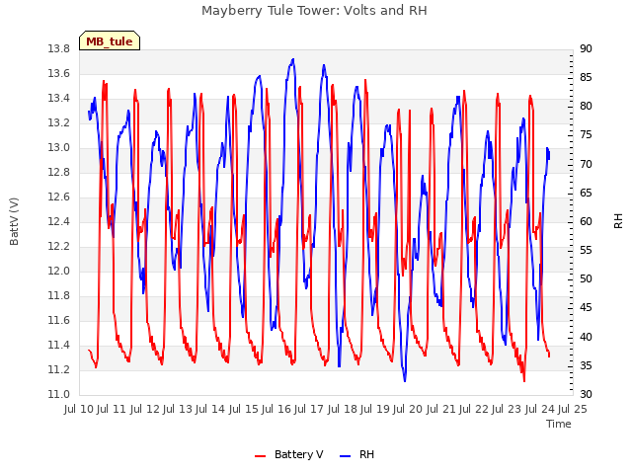Click the 60 right axis value

[x=586, y=221]
